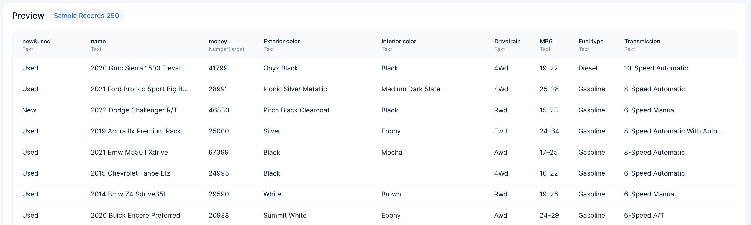Select the Diesel fuel type cell
751x225 pixels.
(588, 68)
